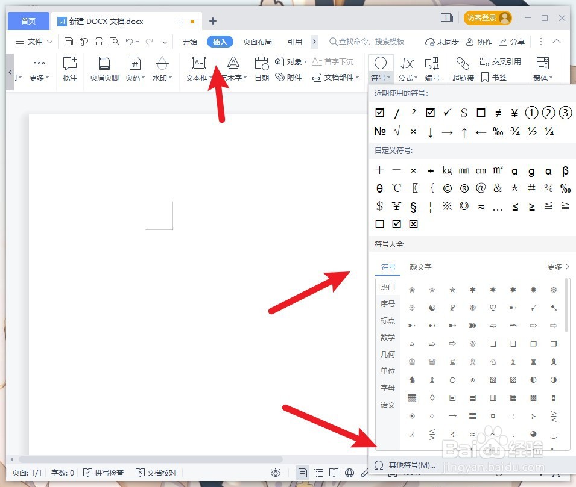The height and width of the screenshot is (487, 576).
Task: Click the 书签 bookmark icon
Action: 494,78
